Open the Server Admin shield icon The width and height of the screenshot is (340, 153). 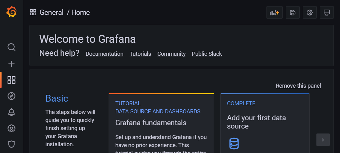11,144
